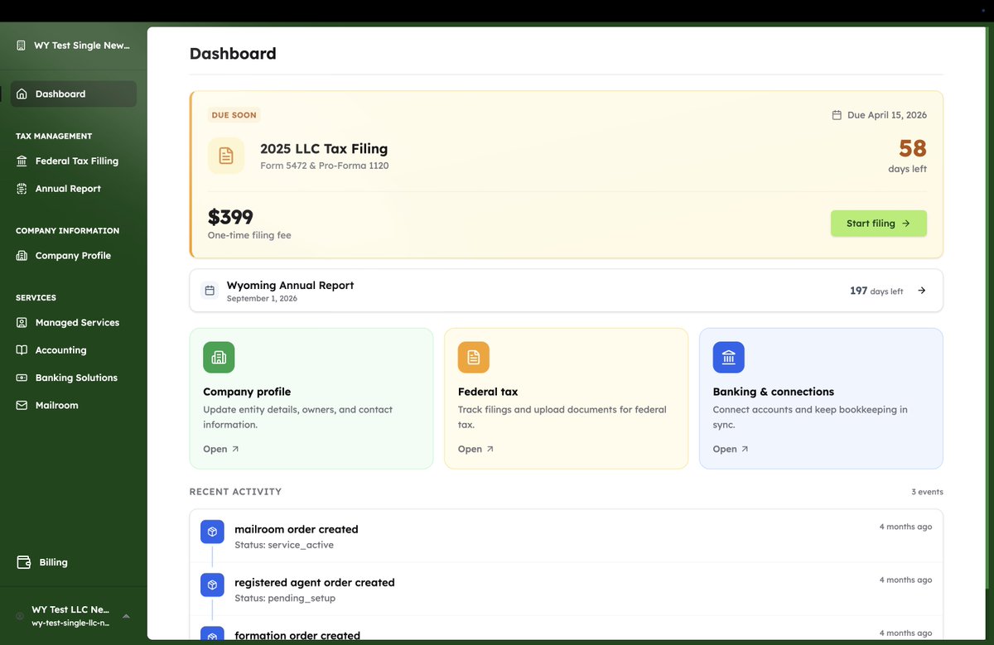
Task: Open the Dashboard sidebar item
Action: pos(73,94)
